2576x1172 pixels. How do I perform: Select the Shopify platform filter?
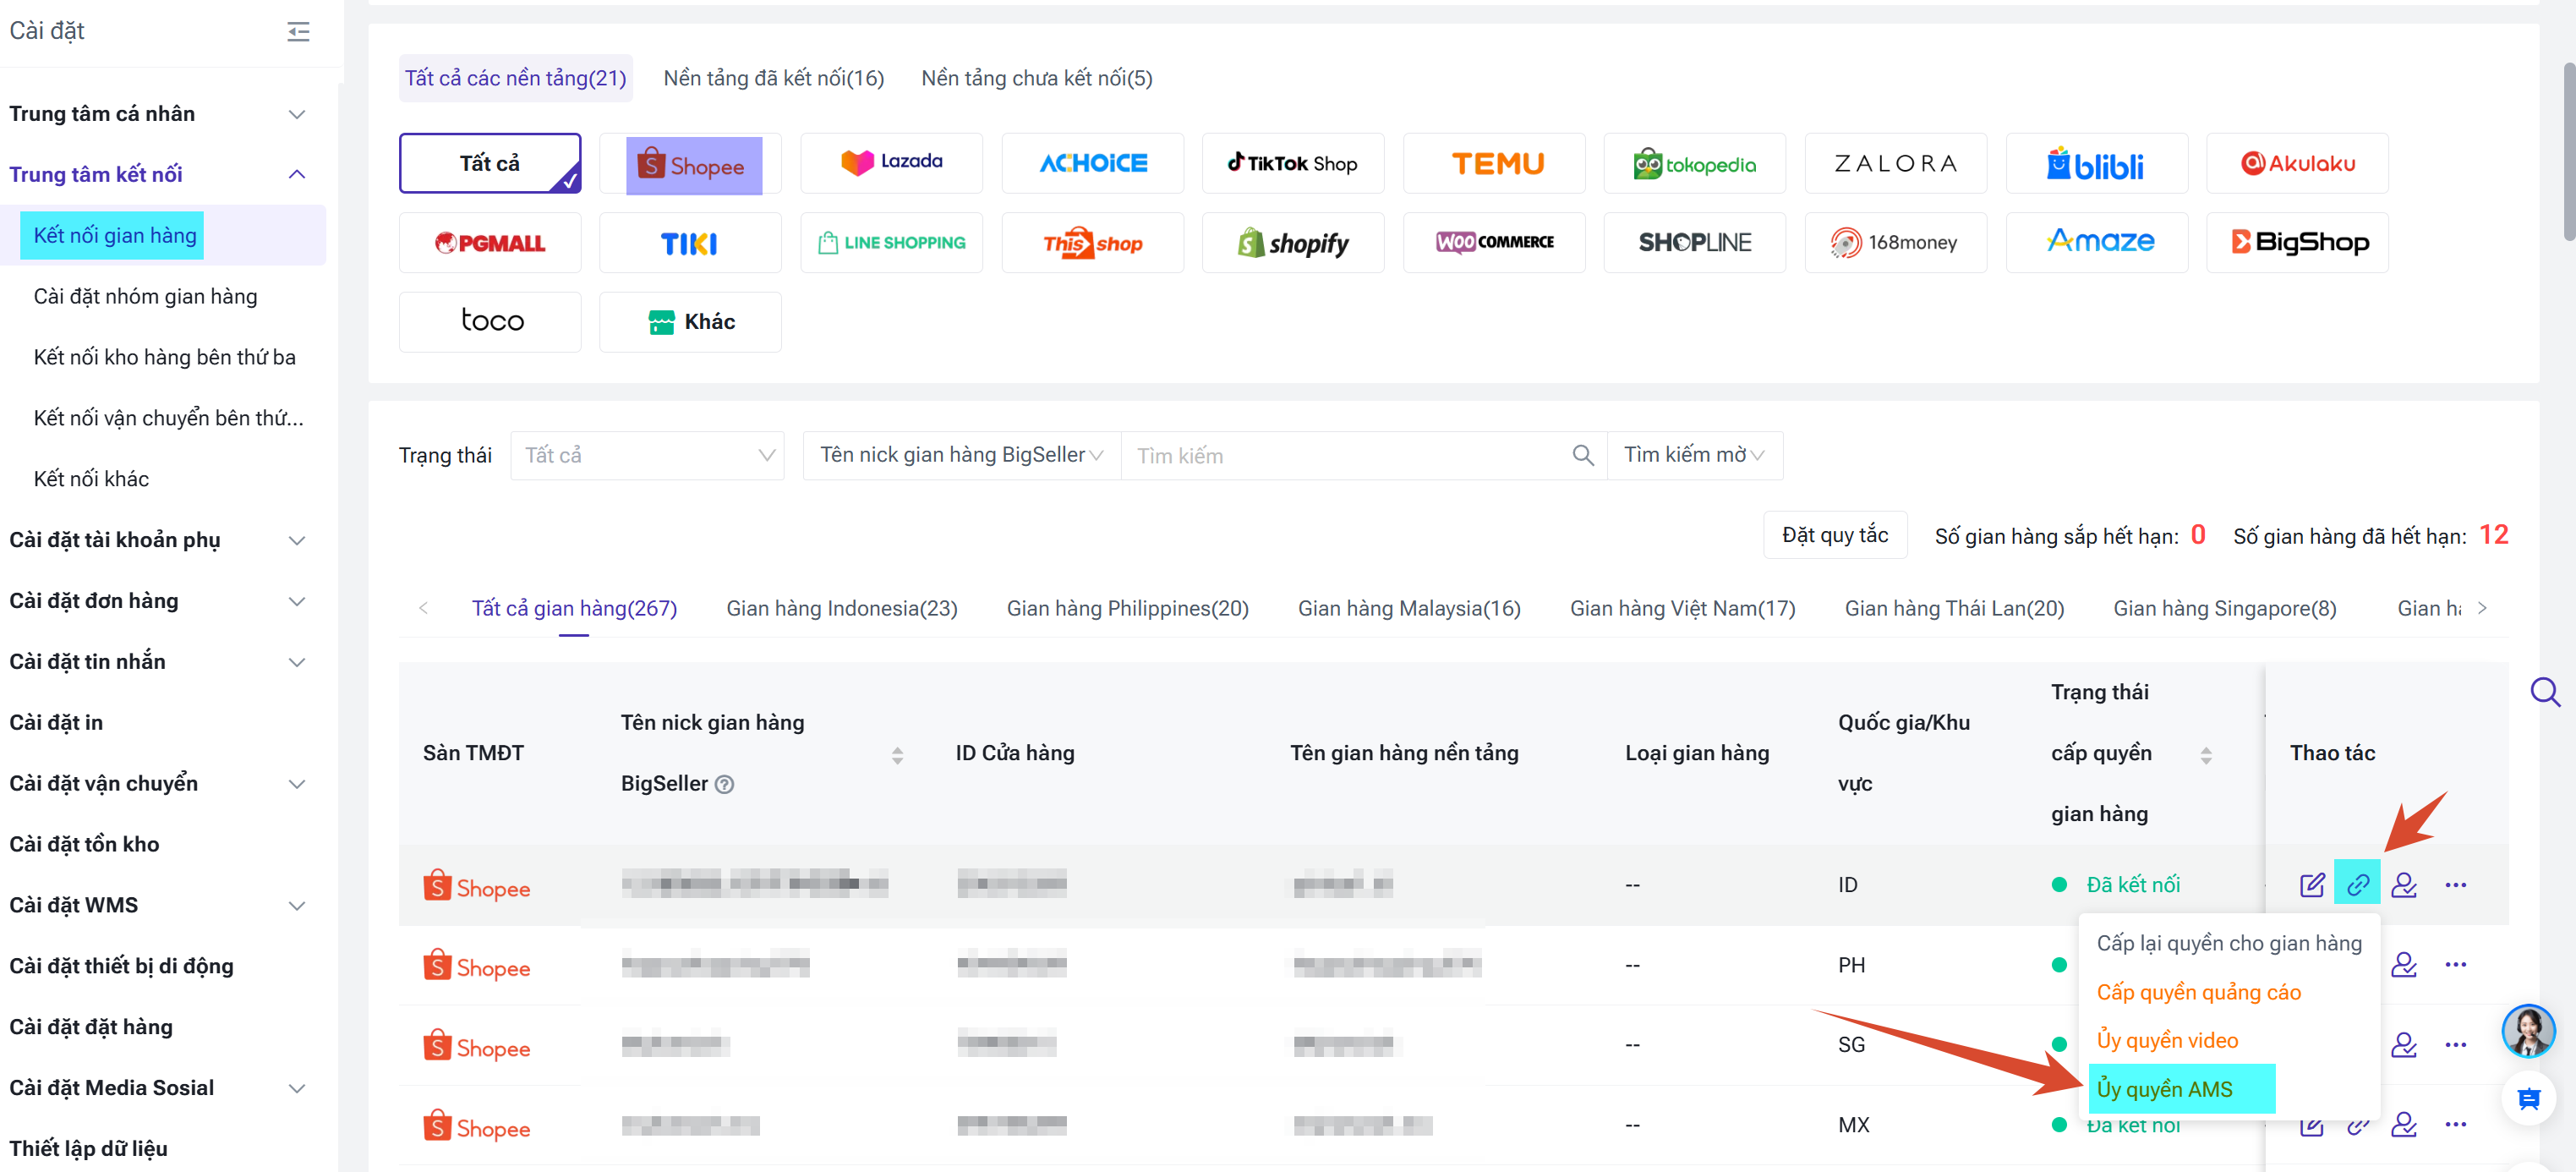1293,243
